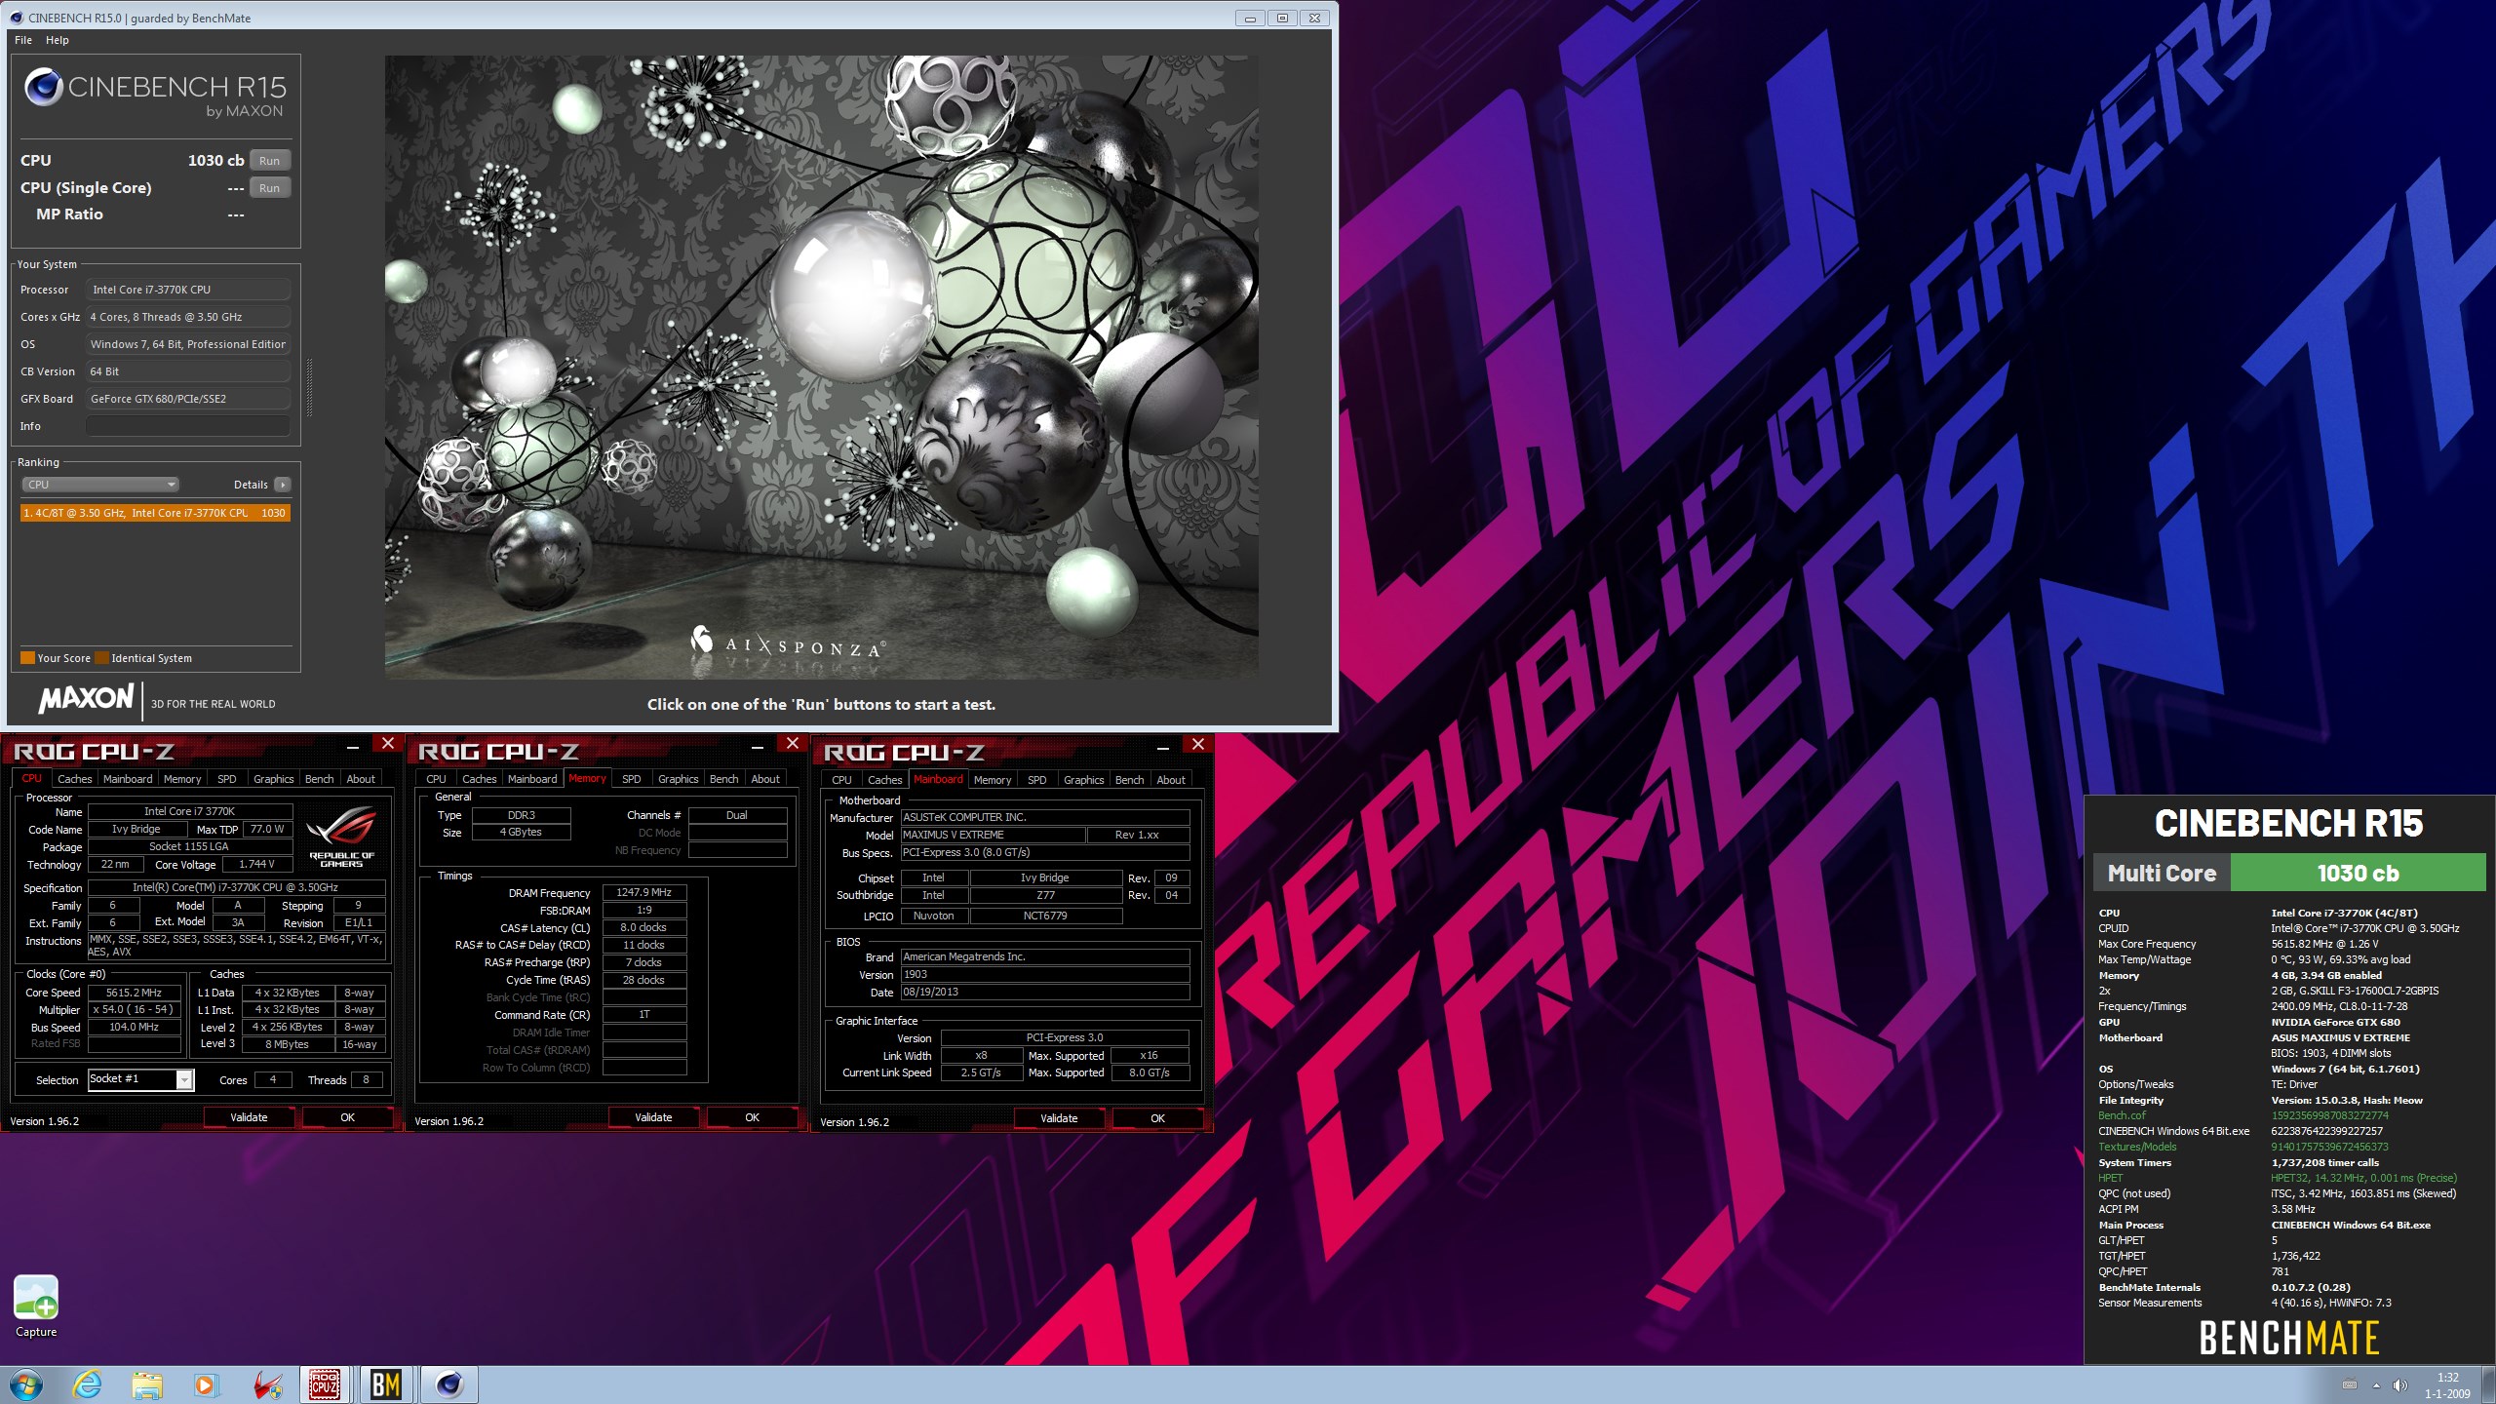The image size is (2496, 1404).
Task: Select CPU tab in Memory CPU-Z window
Action: (x=436, y=779)
